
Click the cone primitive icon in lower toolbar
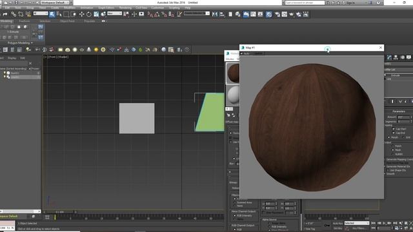pos(89,50)
